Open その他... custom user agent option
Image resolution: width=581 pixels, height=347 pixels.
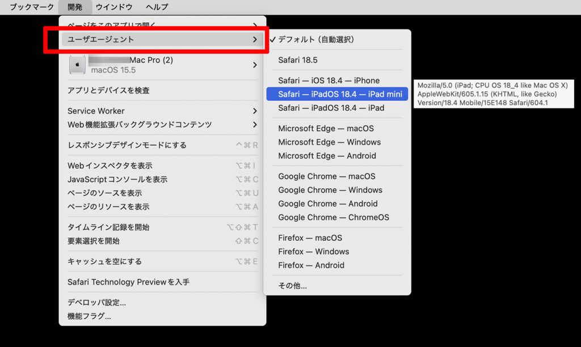(337, 286)
